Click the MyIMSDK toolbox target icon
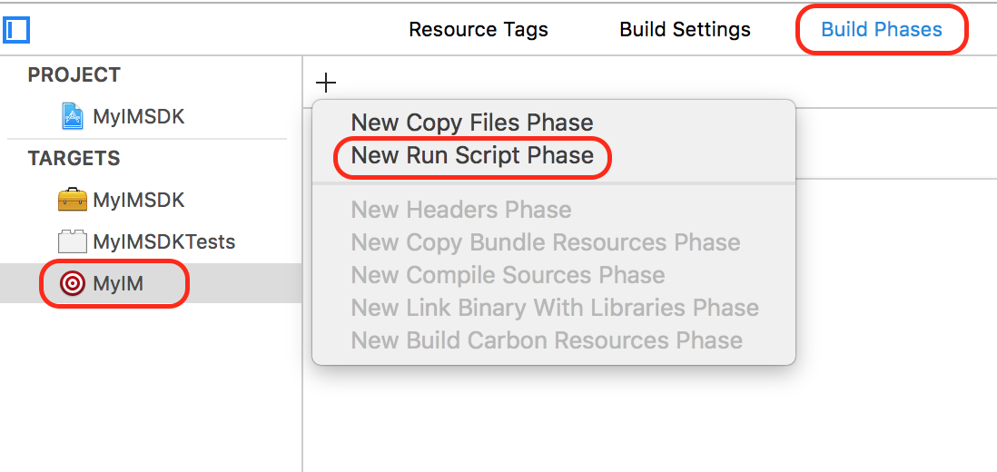The width and height of the screenshot is (997, 472). pyautogui.click(x=73, y=200)
